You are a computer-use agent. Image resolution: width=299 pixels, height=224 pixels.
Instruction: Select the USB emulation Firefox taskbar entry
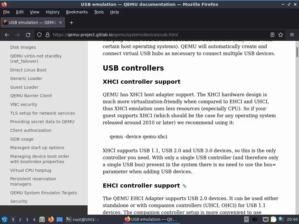[151, 219]
